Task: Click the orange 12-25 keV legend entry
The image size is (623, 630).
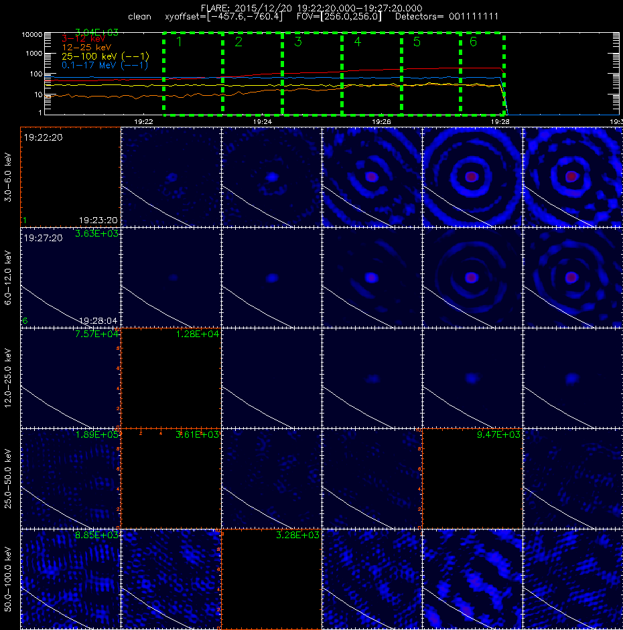Action: pos(86,48)
